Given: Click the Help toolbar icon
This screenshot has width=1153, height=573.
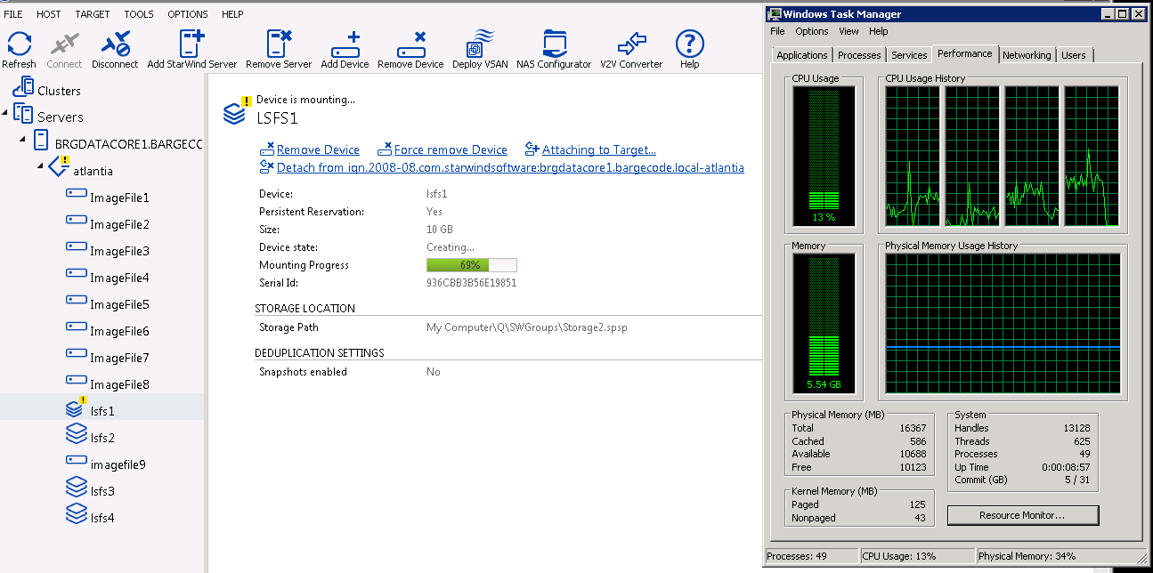Looking at the screenshot, I should coord(689,44).
